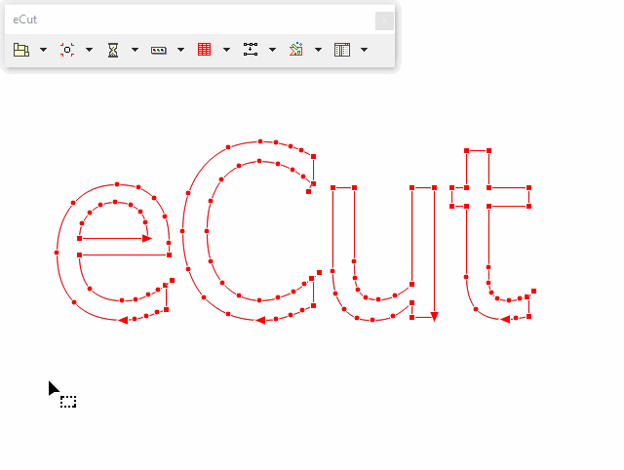
Task: Expand dropdown arrow next to hourglass icon
Action: 135,50
